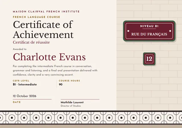Select the recipient name Charlotte Evans

pos(49,57)
